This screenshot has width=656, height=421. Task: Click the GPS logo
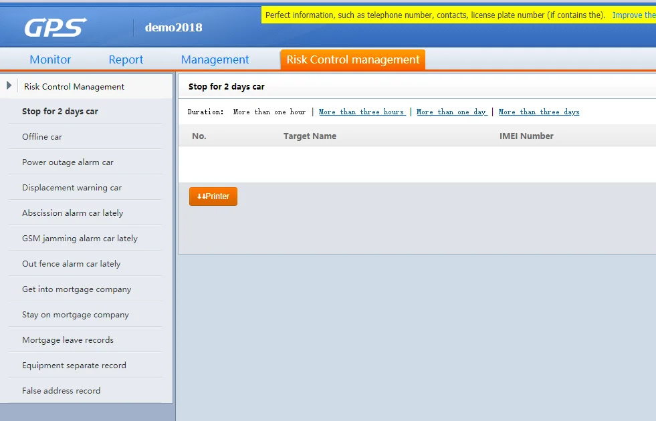56,27
